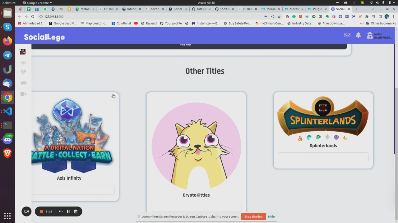Screen dimensions: 398x223
Task: Click the button under CryptoKitties title
Action: [196, 207]
